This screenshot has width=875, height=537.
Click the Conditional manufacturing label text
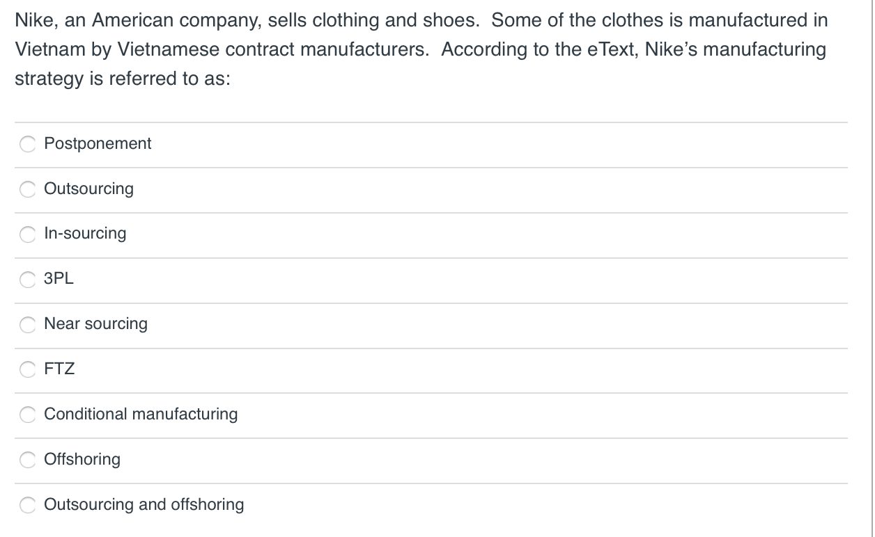click(141, 414)
